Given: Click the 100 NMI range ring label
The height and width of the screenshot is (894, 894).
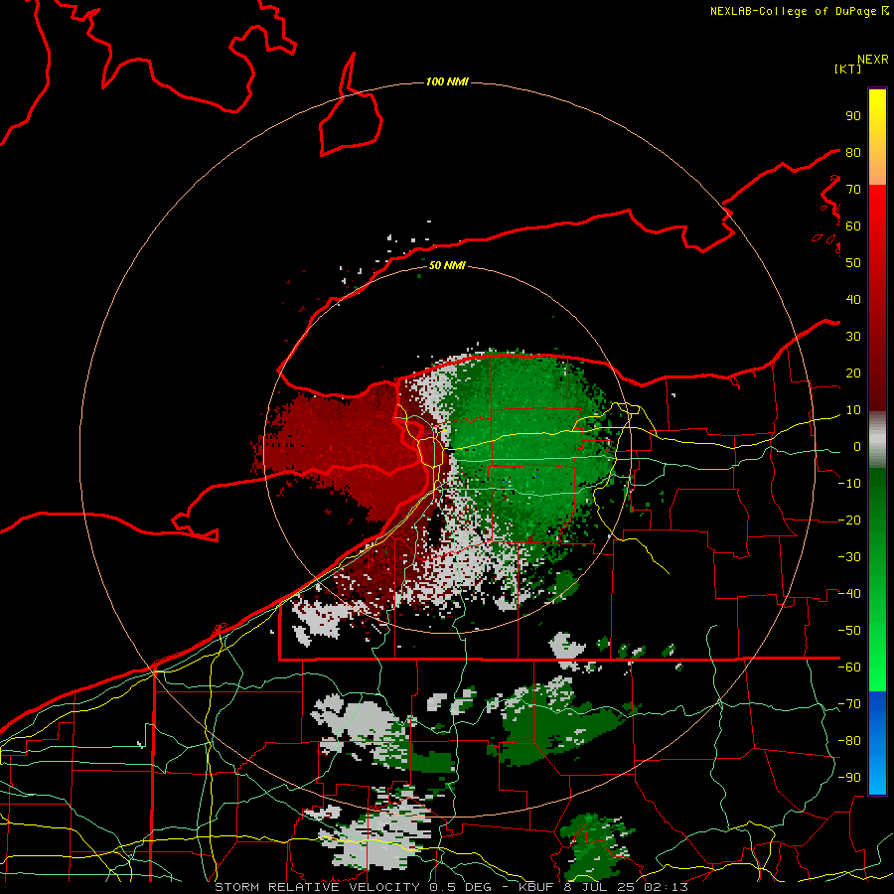Looking at the screenshot, I should [x=447, y=82].
